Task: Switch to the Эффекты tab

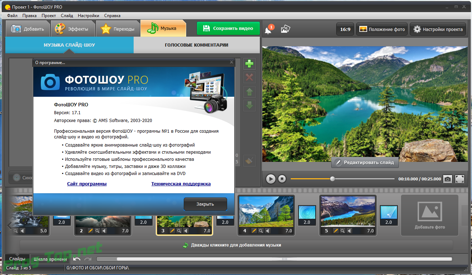Action: [73, 29]
